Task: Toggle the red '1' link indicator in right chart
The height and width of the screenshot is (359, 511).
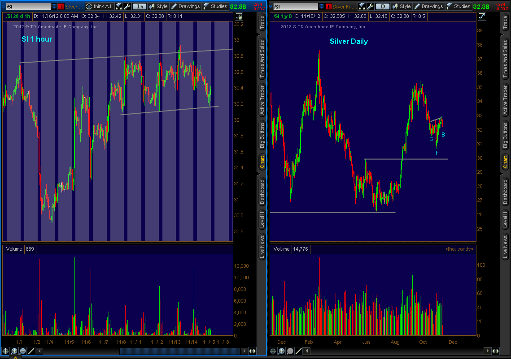Action: (x=328, y=6)
